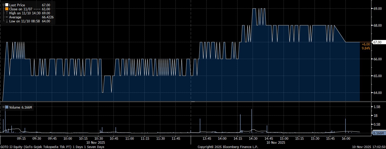This screenshot has width=386, height=149.
Task: Collapse the Last Price legend tree
Action: point(4,5)
